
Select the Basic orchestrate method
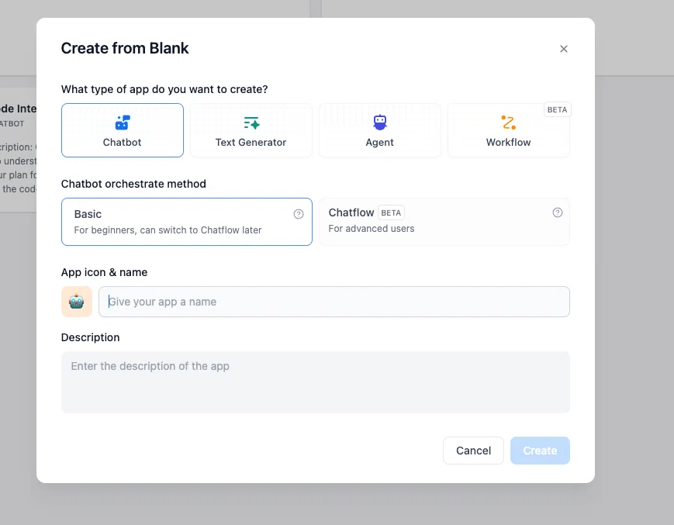(187, 222)
